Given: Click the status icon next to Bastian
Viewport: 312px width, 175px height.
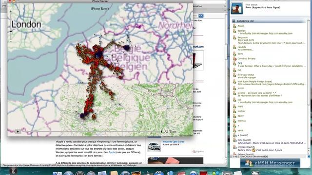Looking at the screenshot, I should (234, 31).
